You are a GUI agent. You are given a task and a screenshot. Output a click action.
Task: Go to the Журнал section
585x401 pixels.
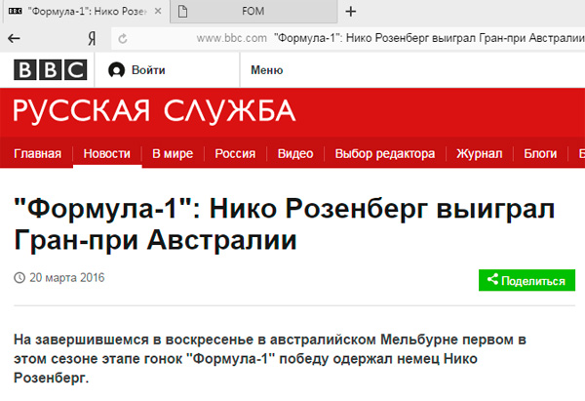(480, 154)
